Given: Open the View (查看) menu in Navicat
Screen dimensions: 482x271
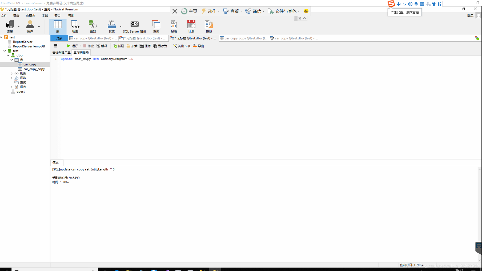Looking at the screenshot, I should [x=16, y=16].
